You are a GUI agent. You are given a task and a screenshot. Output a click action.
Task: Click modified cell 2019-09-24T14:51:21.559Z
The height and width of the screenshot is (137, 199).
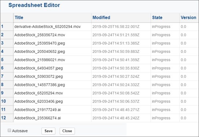(121, 35)
